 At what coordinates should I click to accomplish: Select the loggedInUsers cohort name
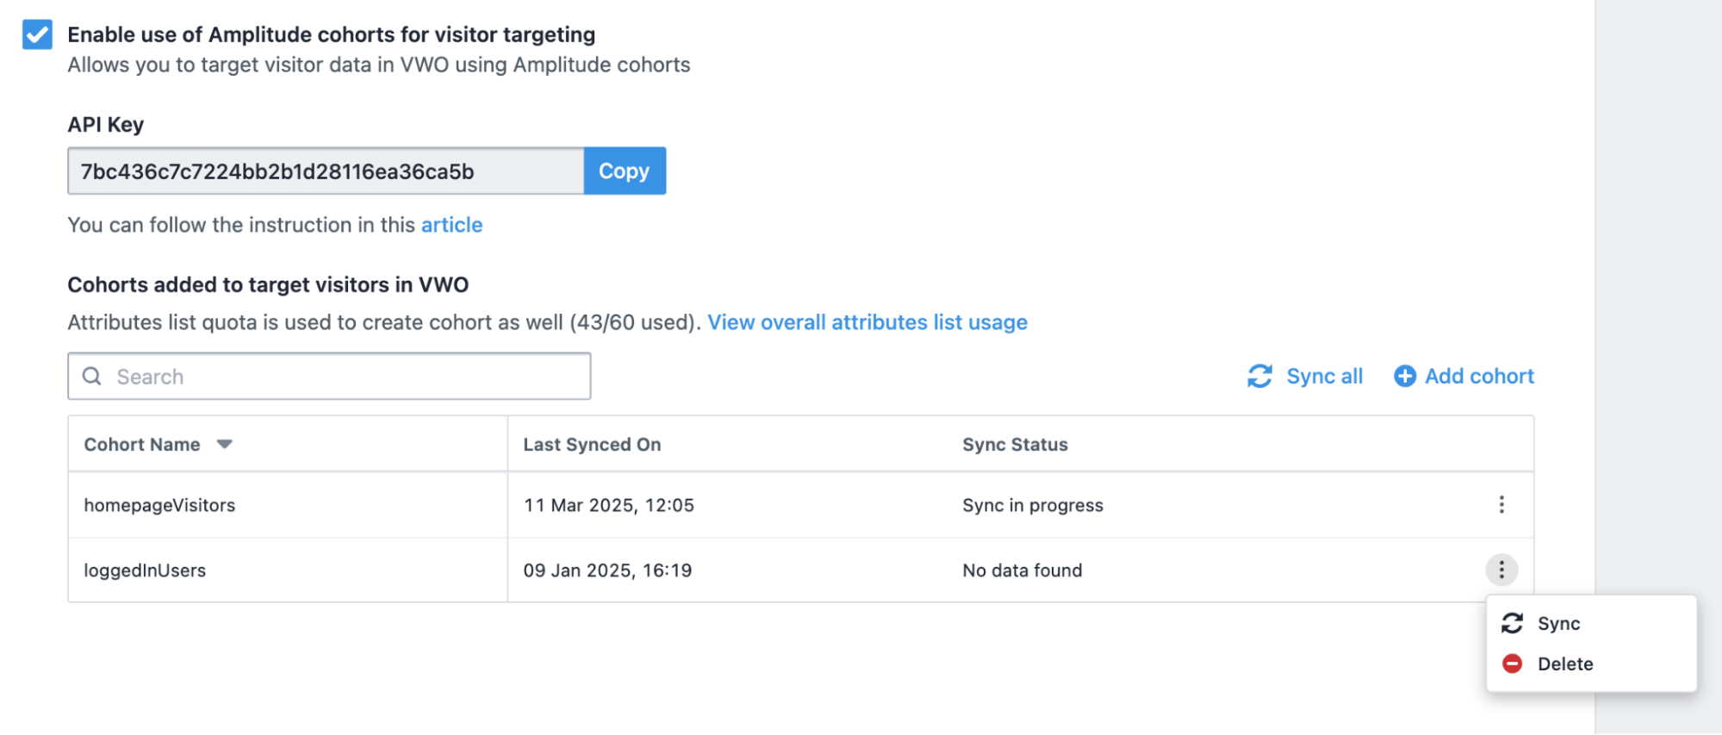coord(145,570)
